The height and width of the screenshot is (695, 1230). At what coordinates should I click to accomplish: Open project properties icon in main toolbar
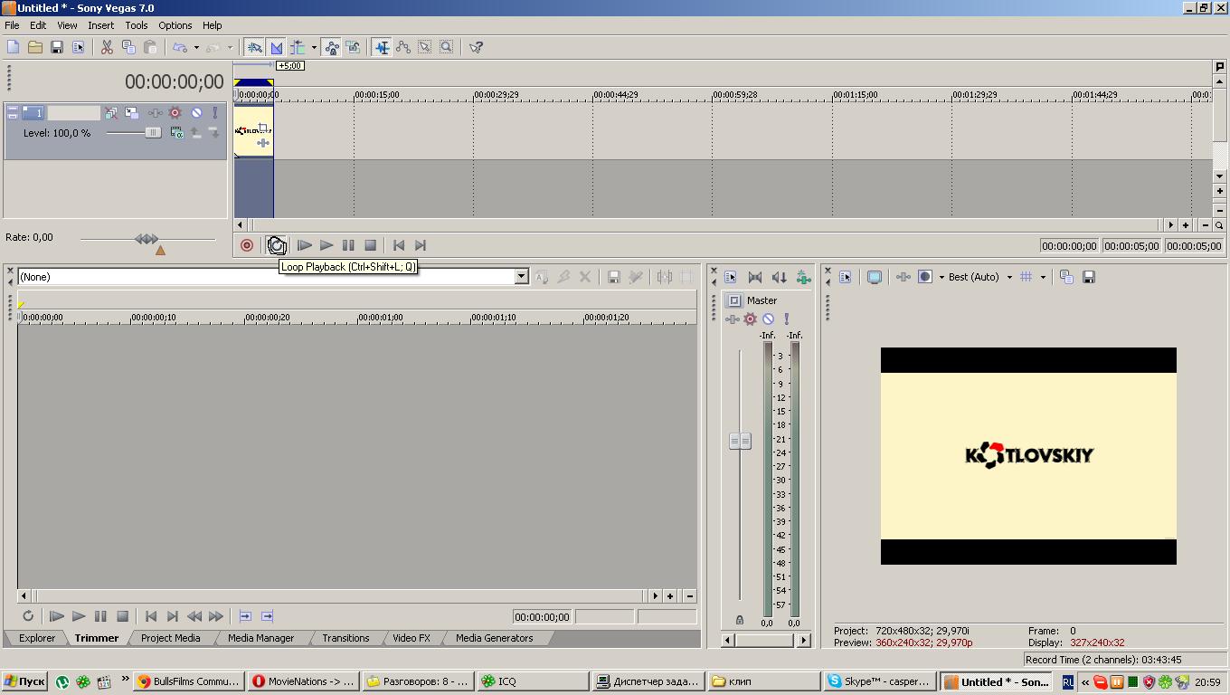(x=78, y=47)
